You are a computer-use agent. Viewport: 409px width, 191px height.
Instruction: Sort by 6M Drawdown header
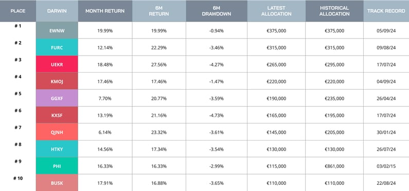pyautogui.click(x=217, y=11)
